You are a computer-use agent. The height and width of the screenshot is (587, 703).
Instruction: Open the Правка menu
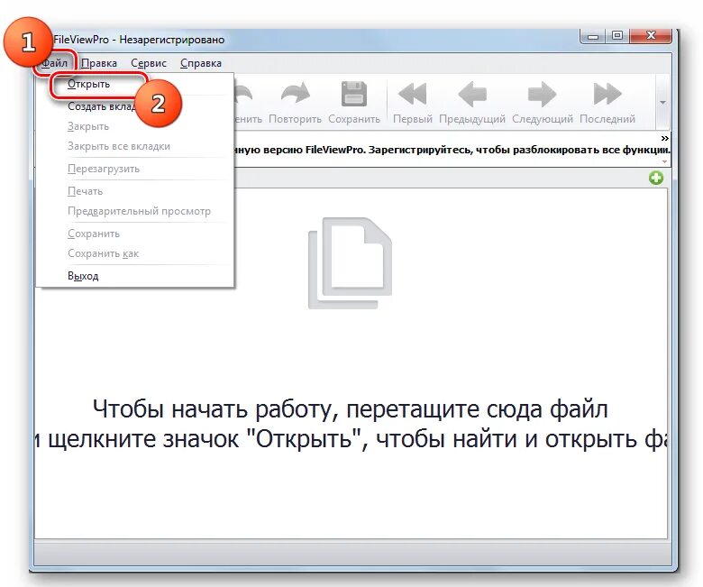[x=99, y=63]
